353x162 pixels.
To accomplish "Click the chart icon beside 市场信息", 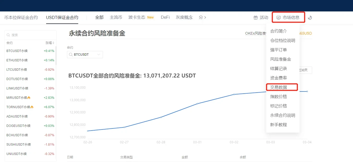I will (278, 18).
